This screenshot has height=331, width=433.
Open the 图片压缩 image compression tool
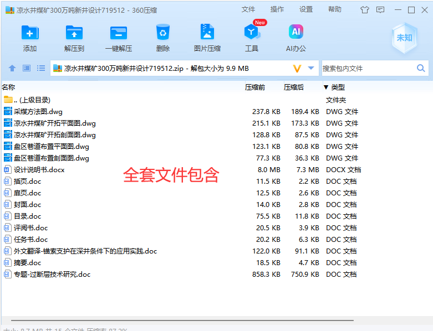coord(207,32)
